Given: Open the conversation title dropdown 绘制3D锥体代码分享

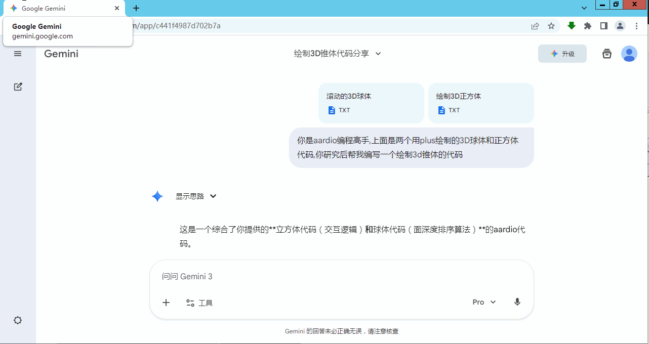Looking at the screenshot, I should coord(337,54).
